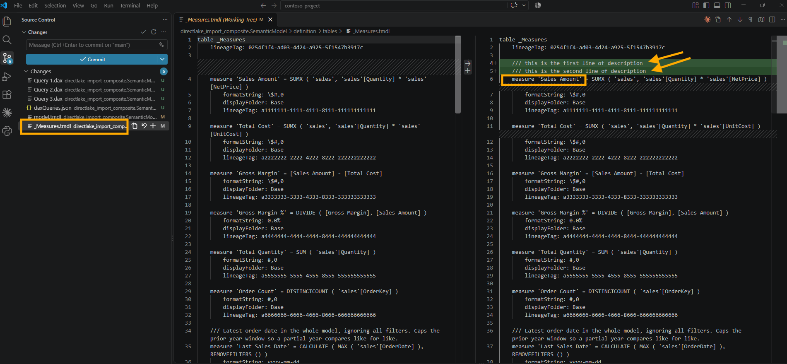This screenshot has width=787, height=364.
Task: Toggle the secondary side bar visibility
Action: point(728,5)
